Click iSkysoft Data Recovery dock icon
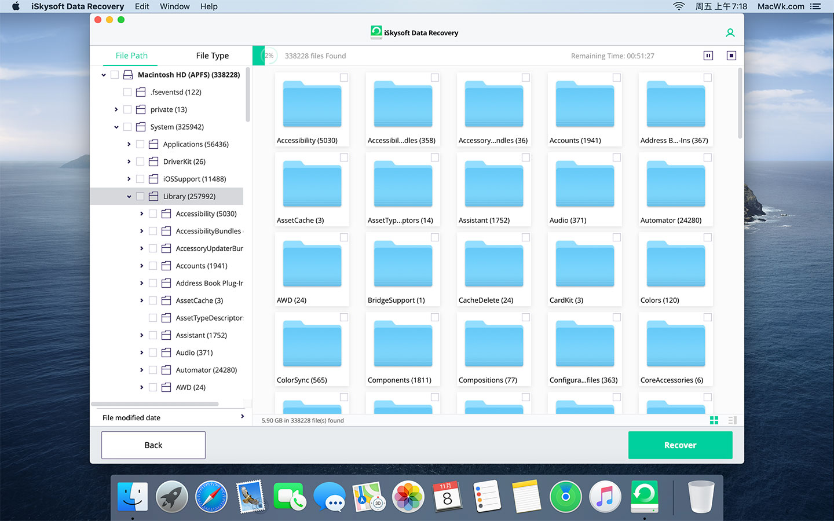The image size is (834, 521). tap(645, 497)
